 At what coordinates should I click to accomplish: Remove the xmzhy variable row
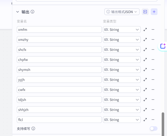tap(153, 39)
